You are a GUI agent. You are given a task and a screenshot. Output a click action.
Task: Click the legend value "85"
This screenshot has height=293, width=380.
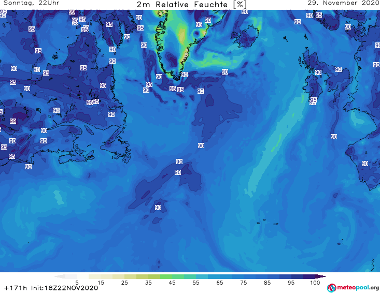pyautogui.click(x=268, y=283)
